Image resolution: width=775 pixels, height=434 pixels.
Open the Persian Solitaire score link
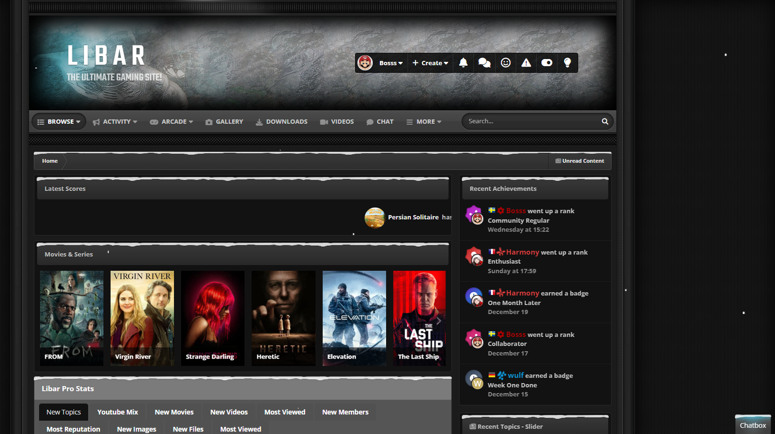click(413, 217)
